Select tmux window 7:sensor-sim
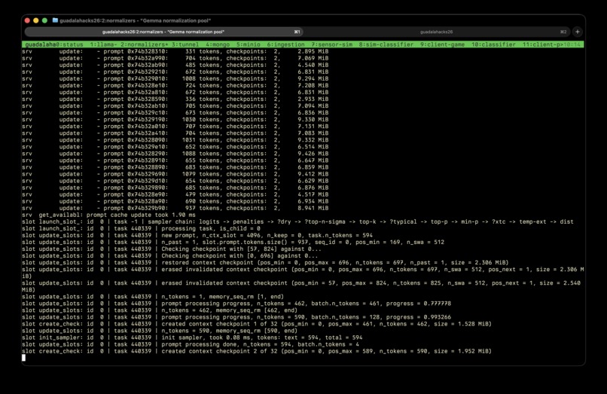 [332, 44]
